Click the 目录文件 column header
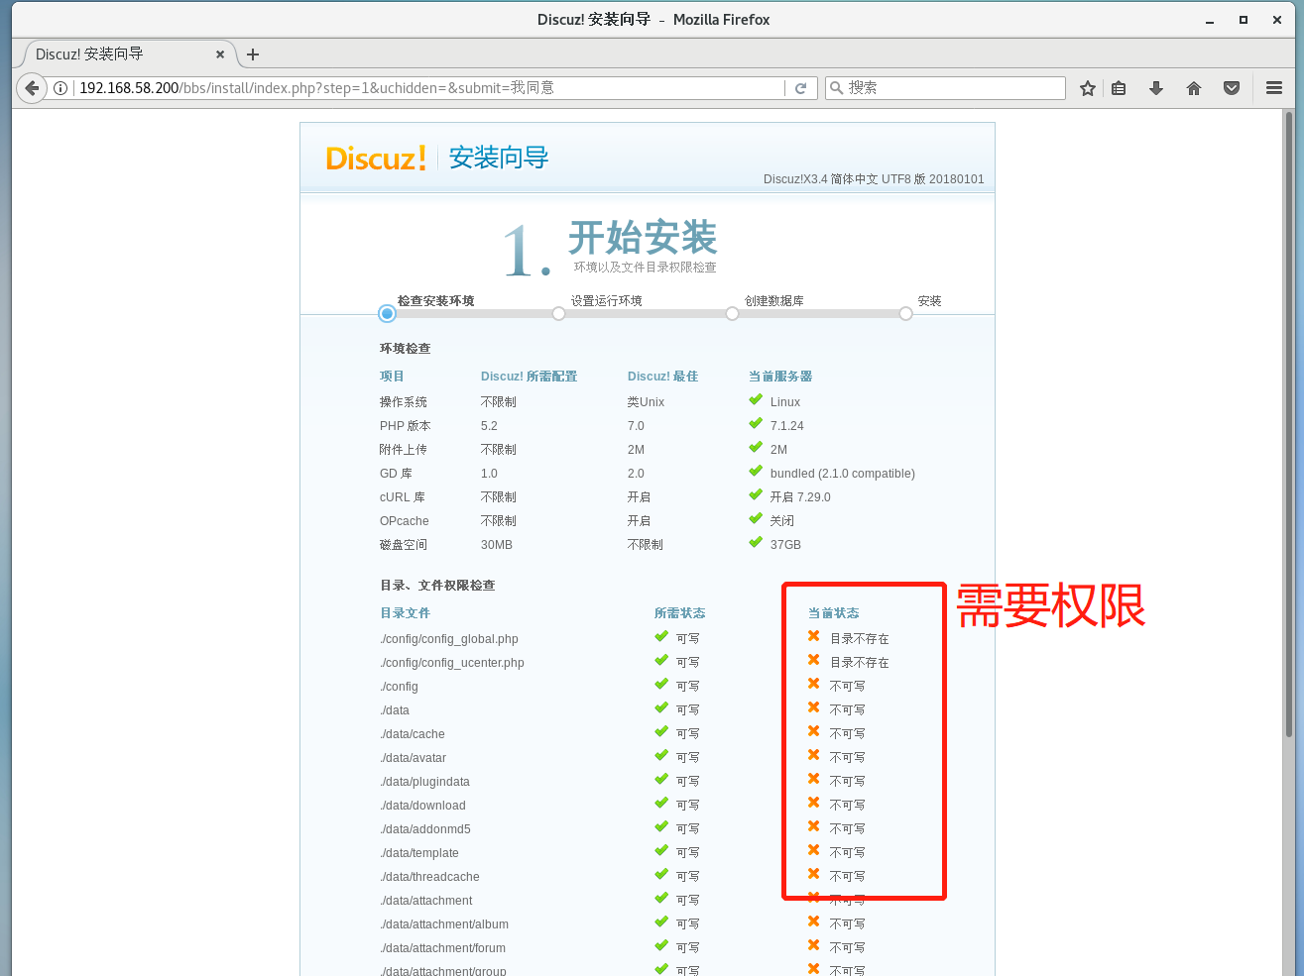This screenshot has width=1304, height=976. click(x=406, y=613)
